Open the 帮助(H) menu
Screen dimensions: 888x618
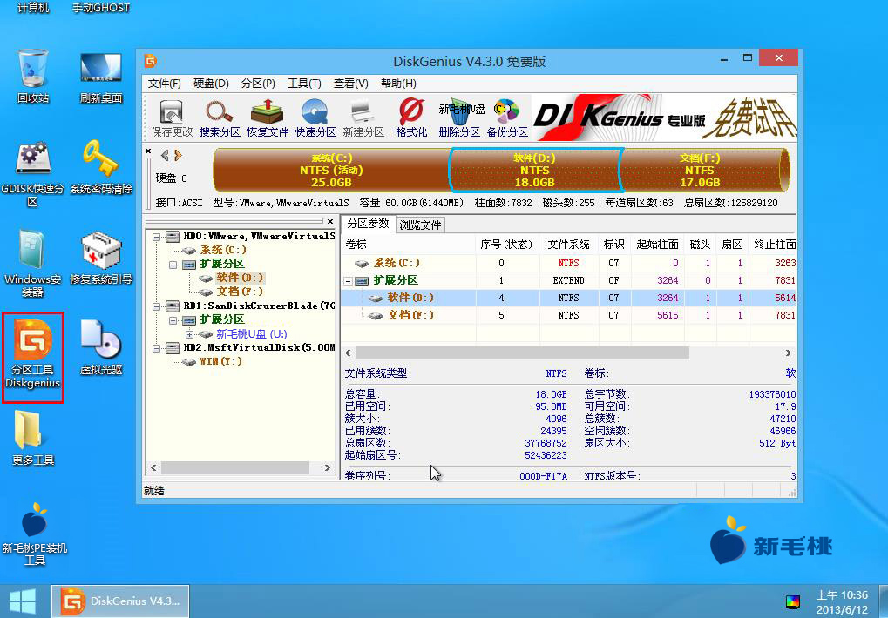click(398, 83)
